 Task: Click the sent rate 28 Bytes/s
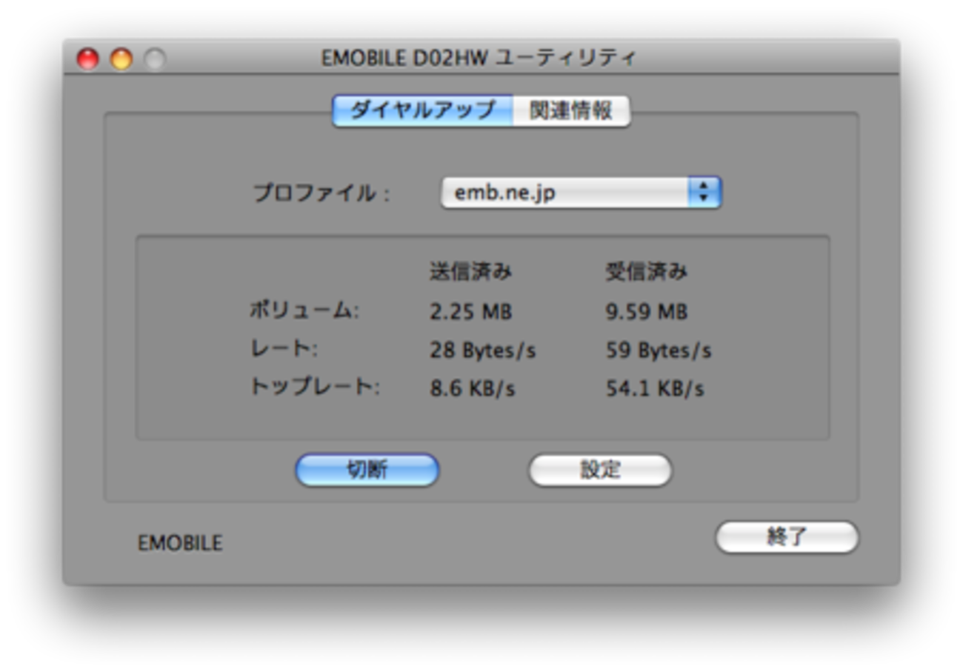483,350
